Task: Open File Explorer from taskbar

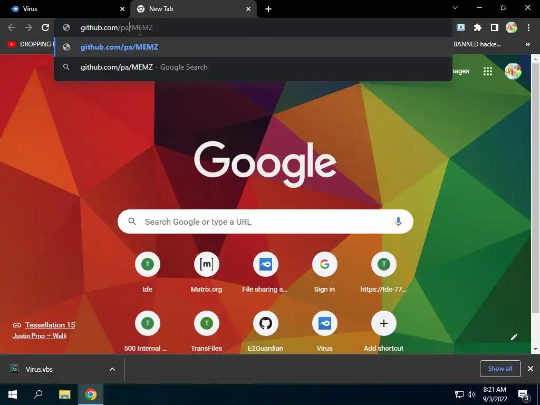Action: 64,394
